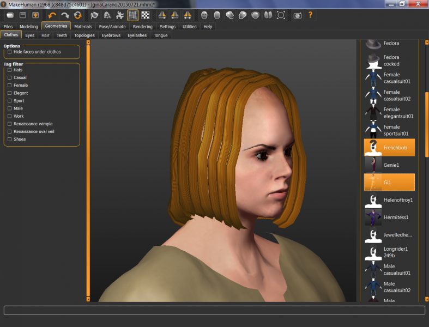The image size is (429, 327).
Task: Click the Redo arrow icon
Action: [x=65, y=15]
